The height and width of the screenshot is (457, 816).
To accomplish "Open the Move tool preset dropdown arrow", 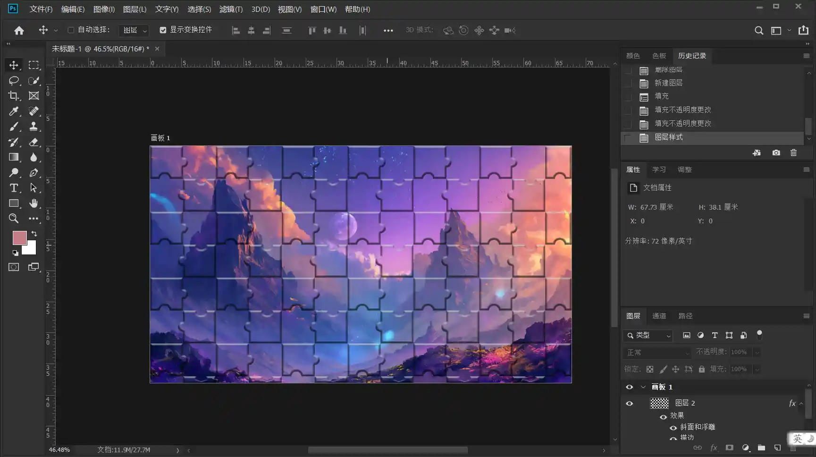I will coord(56,31).
